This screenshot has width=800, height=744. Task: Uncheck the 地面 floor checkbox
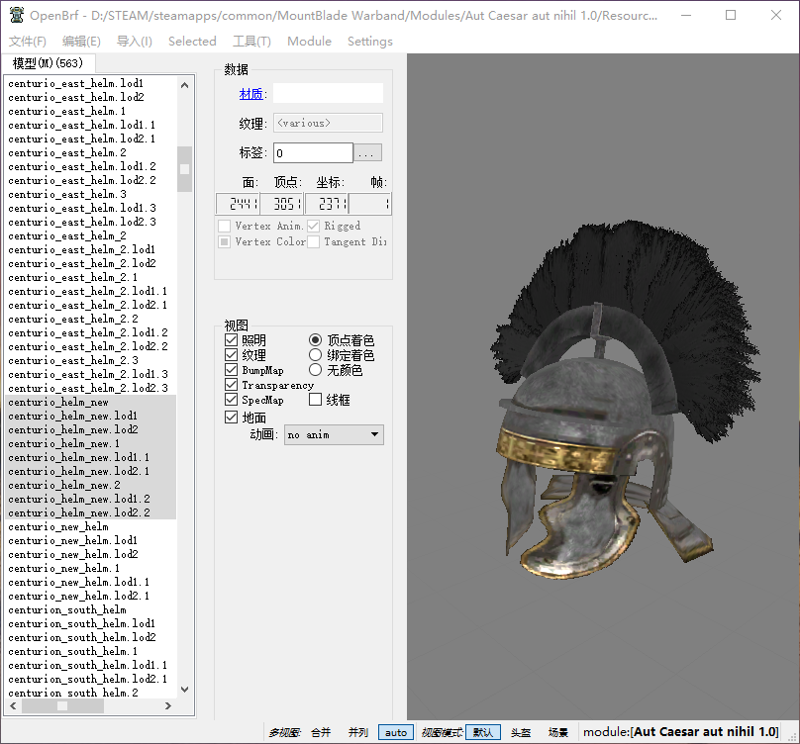tap(231, 418)
